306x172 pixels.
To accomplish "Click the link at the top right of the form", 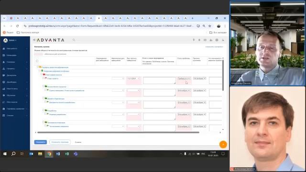I will click(214, 47).
